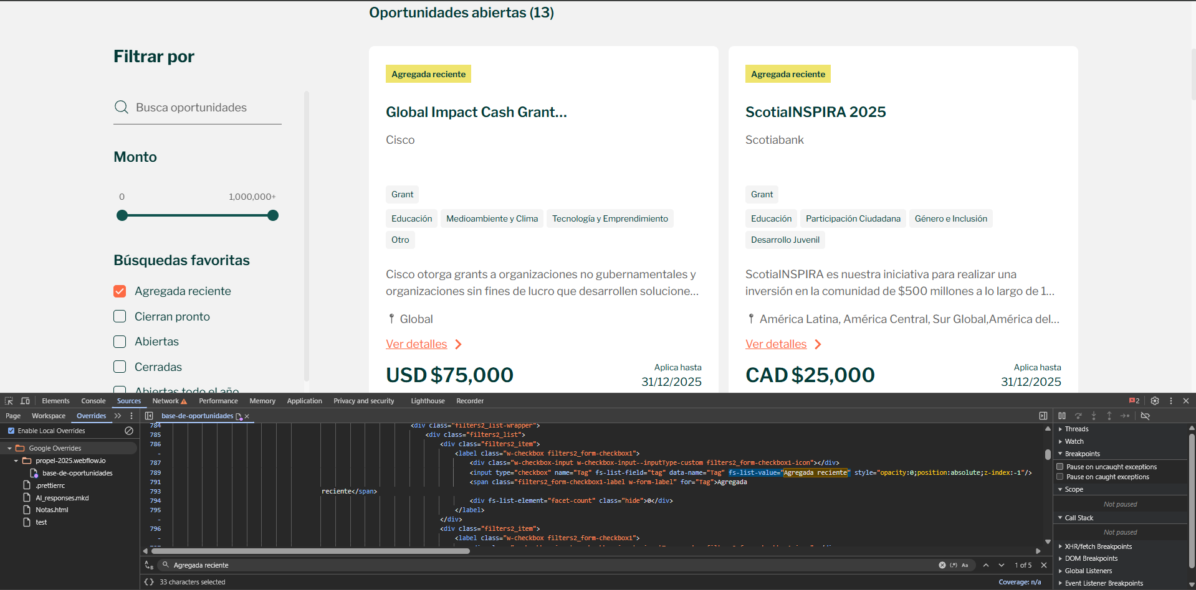1196x590 pixels.
Task: Collapse the propel-2025.webflow.io folder
Action: 16,461
